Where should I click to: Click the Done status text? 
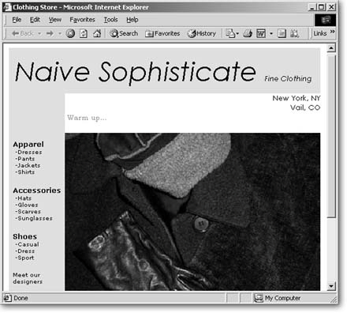(x=21, y=298)
